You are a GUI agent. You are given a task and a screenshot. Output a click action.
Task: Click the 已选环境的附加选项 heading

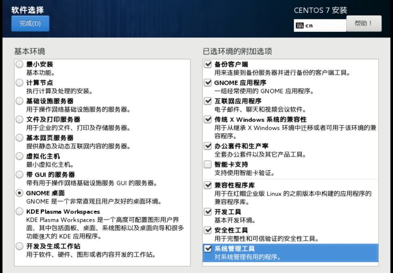coord(237,51)
